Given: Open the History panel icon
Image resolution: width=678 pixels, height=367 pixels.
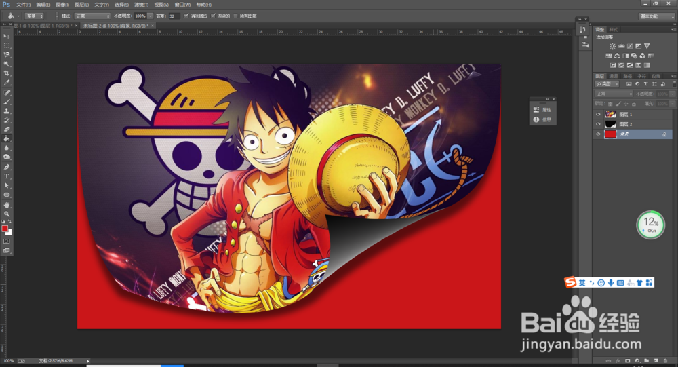Looking at the screenshot, I should coord(582,30).
